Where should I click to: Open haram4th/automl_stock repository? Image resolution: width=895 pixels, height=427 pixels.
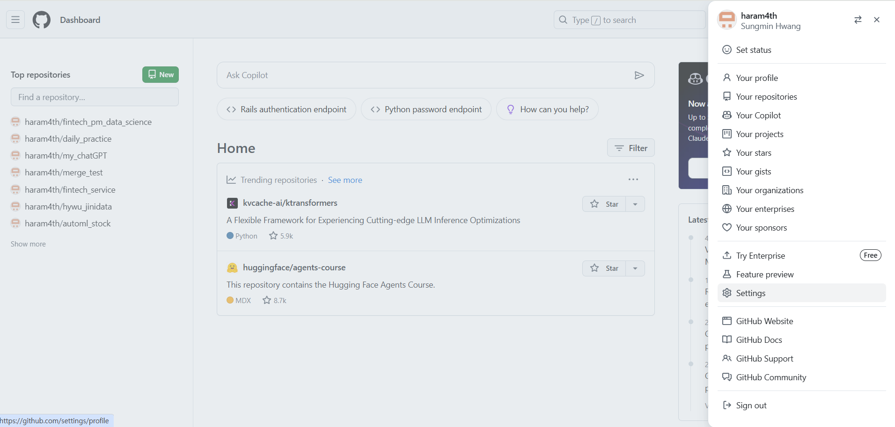[68, 224]
